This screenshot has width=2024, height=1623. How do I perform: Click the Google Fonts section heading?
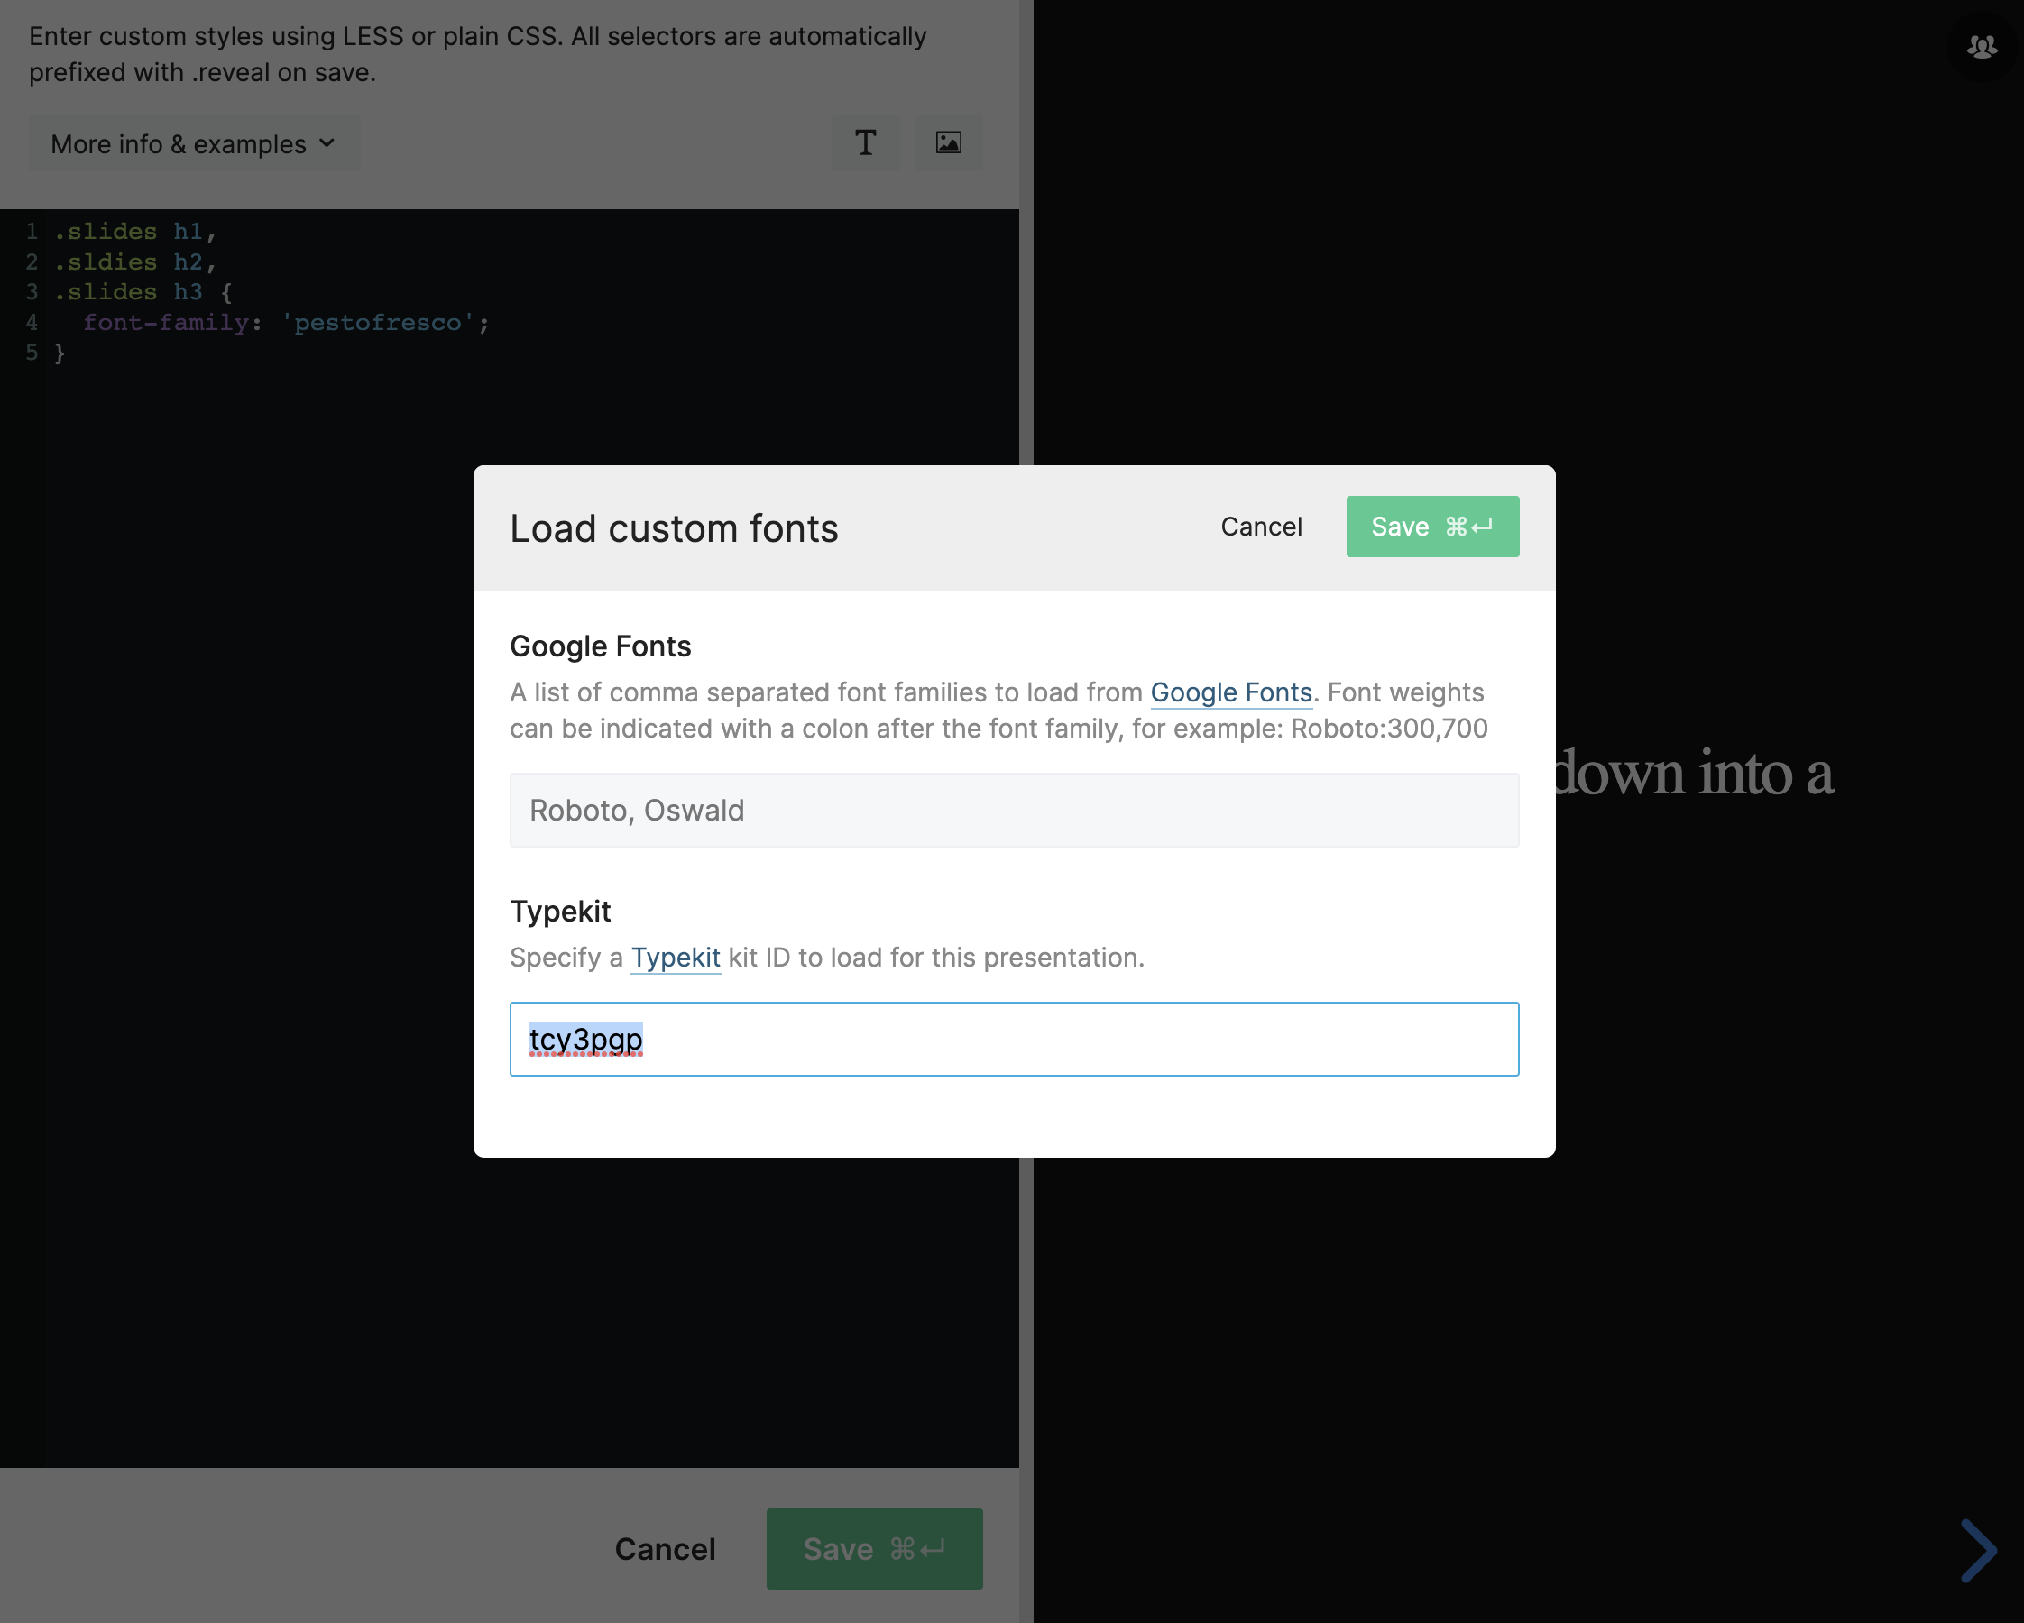[x=601, y=646]
